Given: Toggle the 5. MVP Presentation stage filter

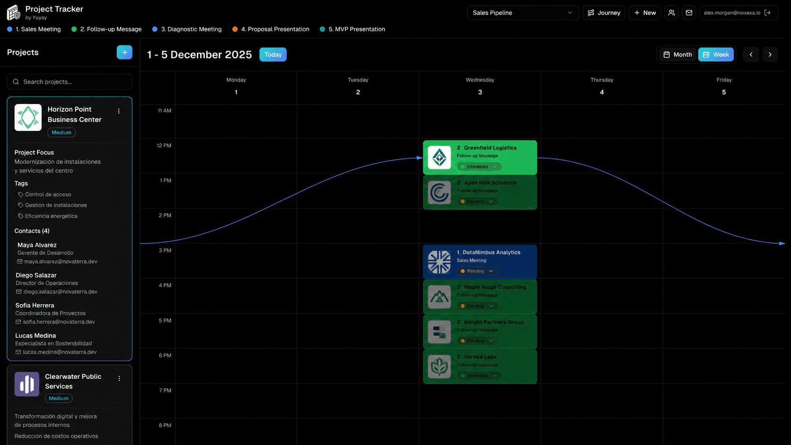Looking at the screenshot, I should [352, 29].
